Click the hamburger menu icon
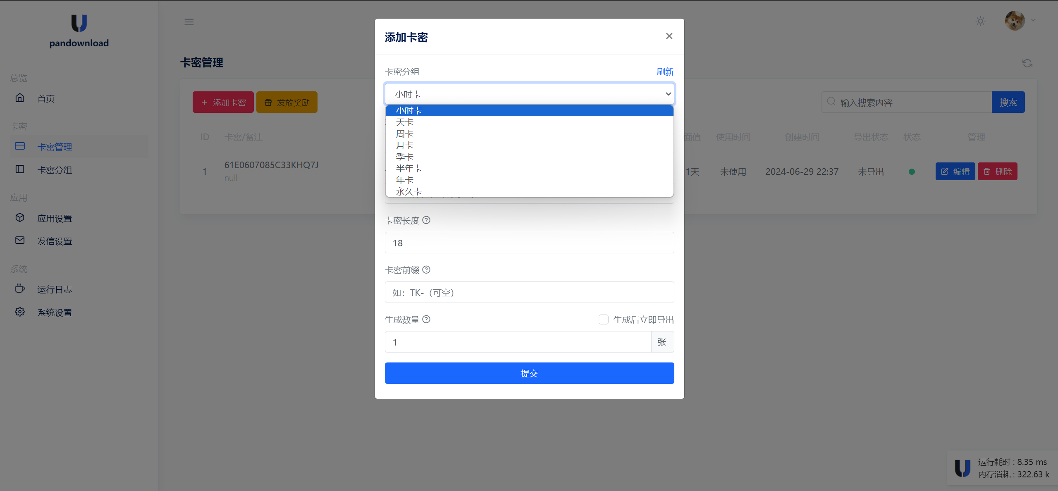Viewport: 1058px width, 491px height. (189, 22)
